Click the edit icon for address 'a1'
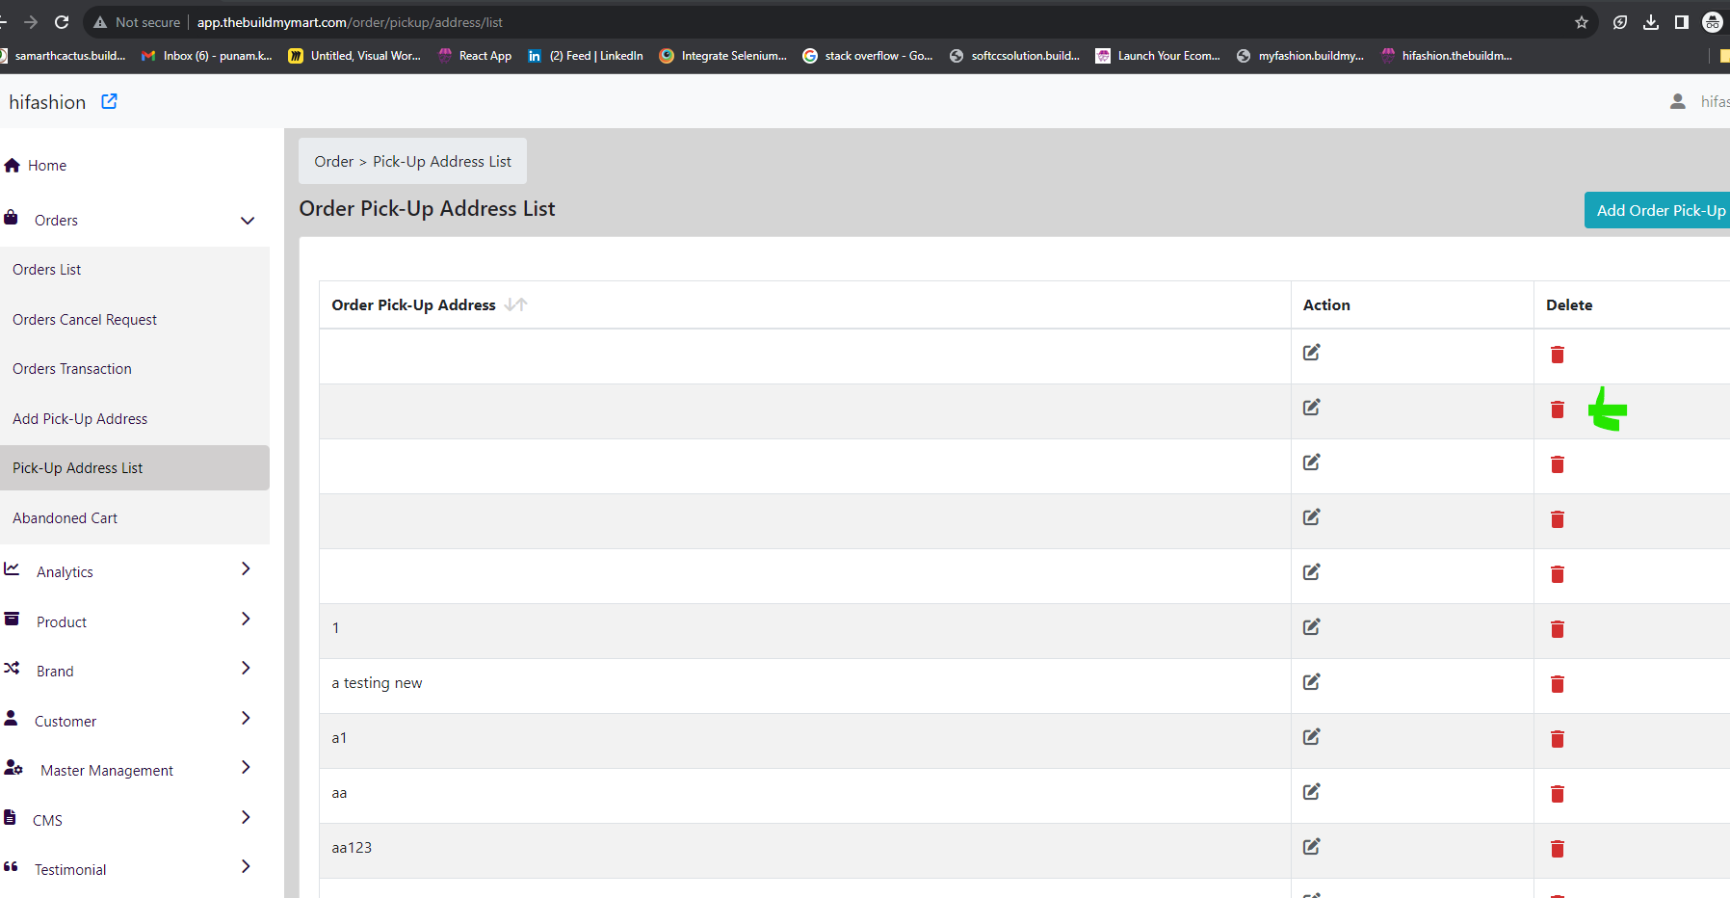The image size is (1730, 898). pos(1311,737)
